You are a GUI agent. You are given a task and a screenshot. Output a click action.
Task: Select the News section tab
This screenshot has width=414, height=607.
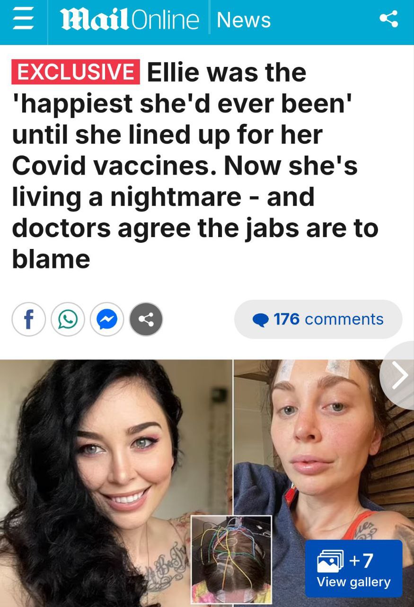tap(244, 20)
